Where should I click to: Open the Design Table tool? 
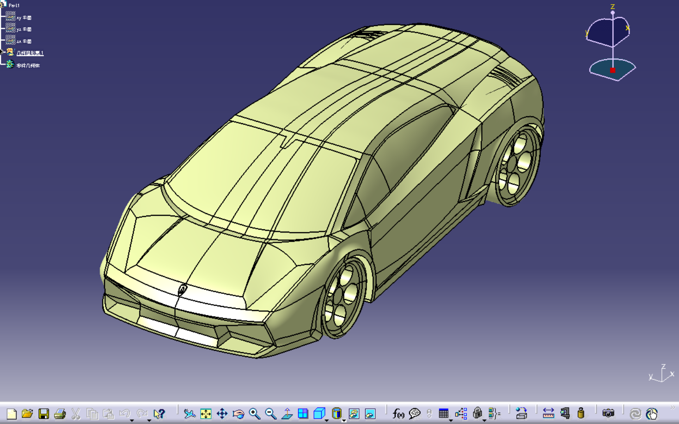[443, 414]
